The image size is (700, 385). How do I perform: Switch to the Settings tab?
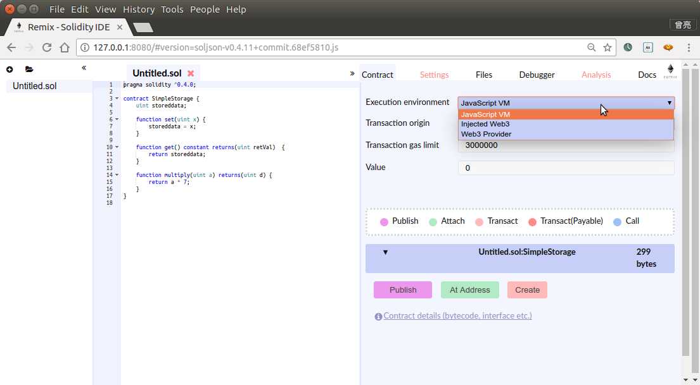point(434,75)
